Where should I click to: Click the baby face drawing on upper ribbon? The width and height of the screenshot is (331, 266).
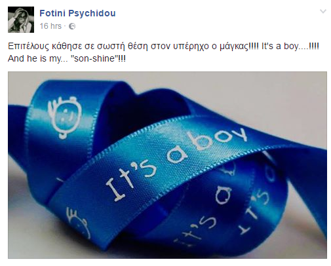coord(64,117)
